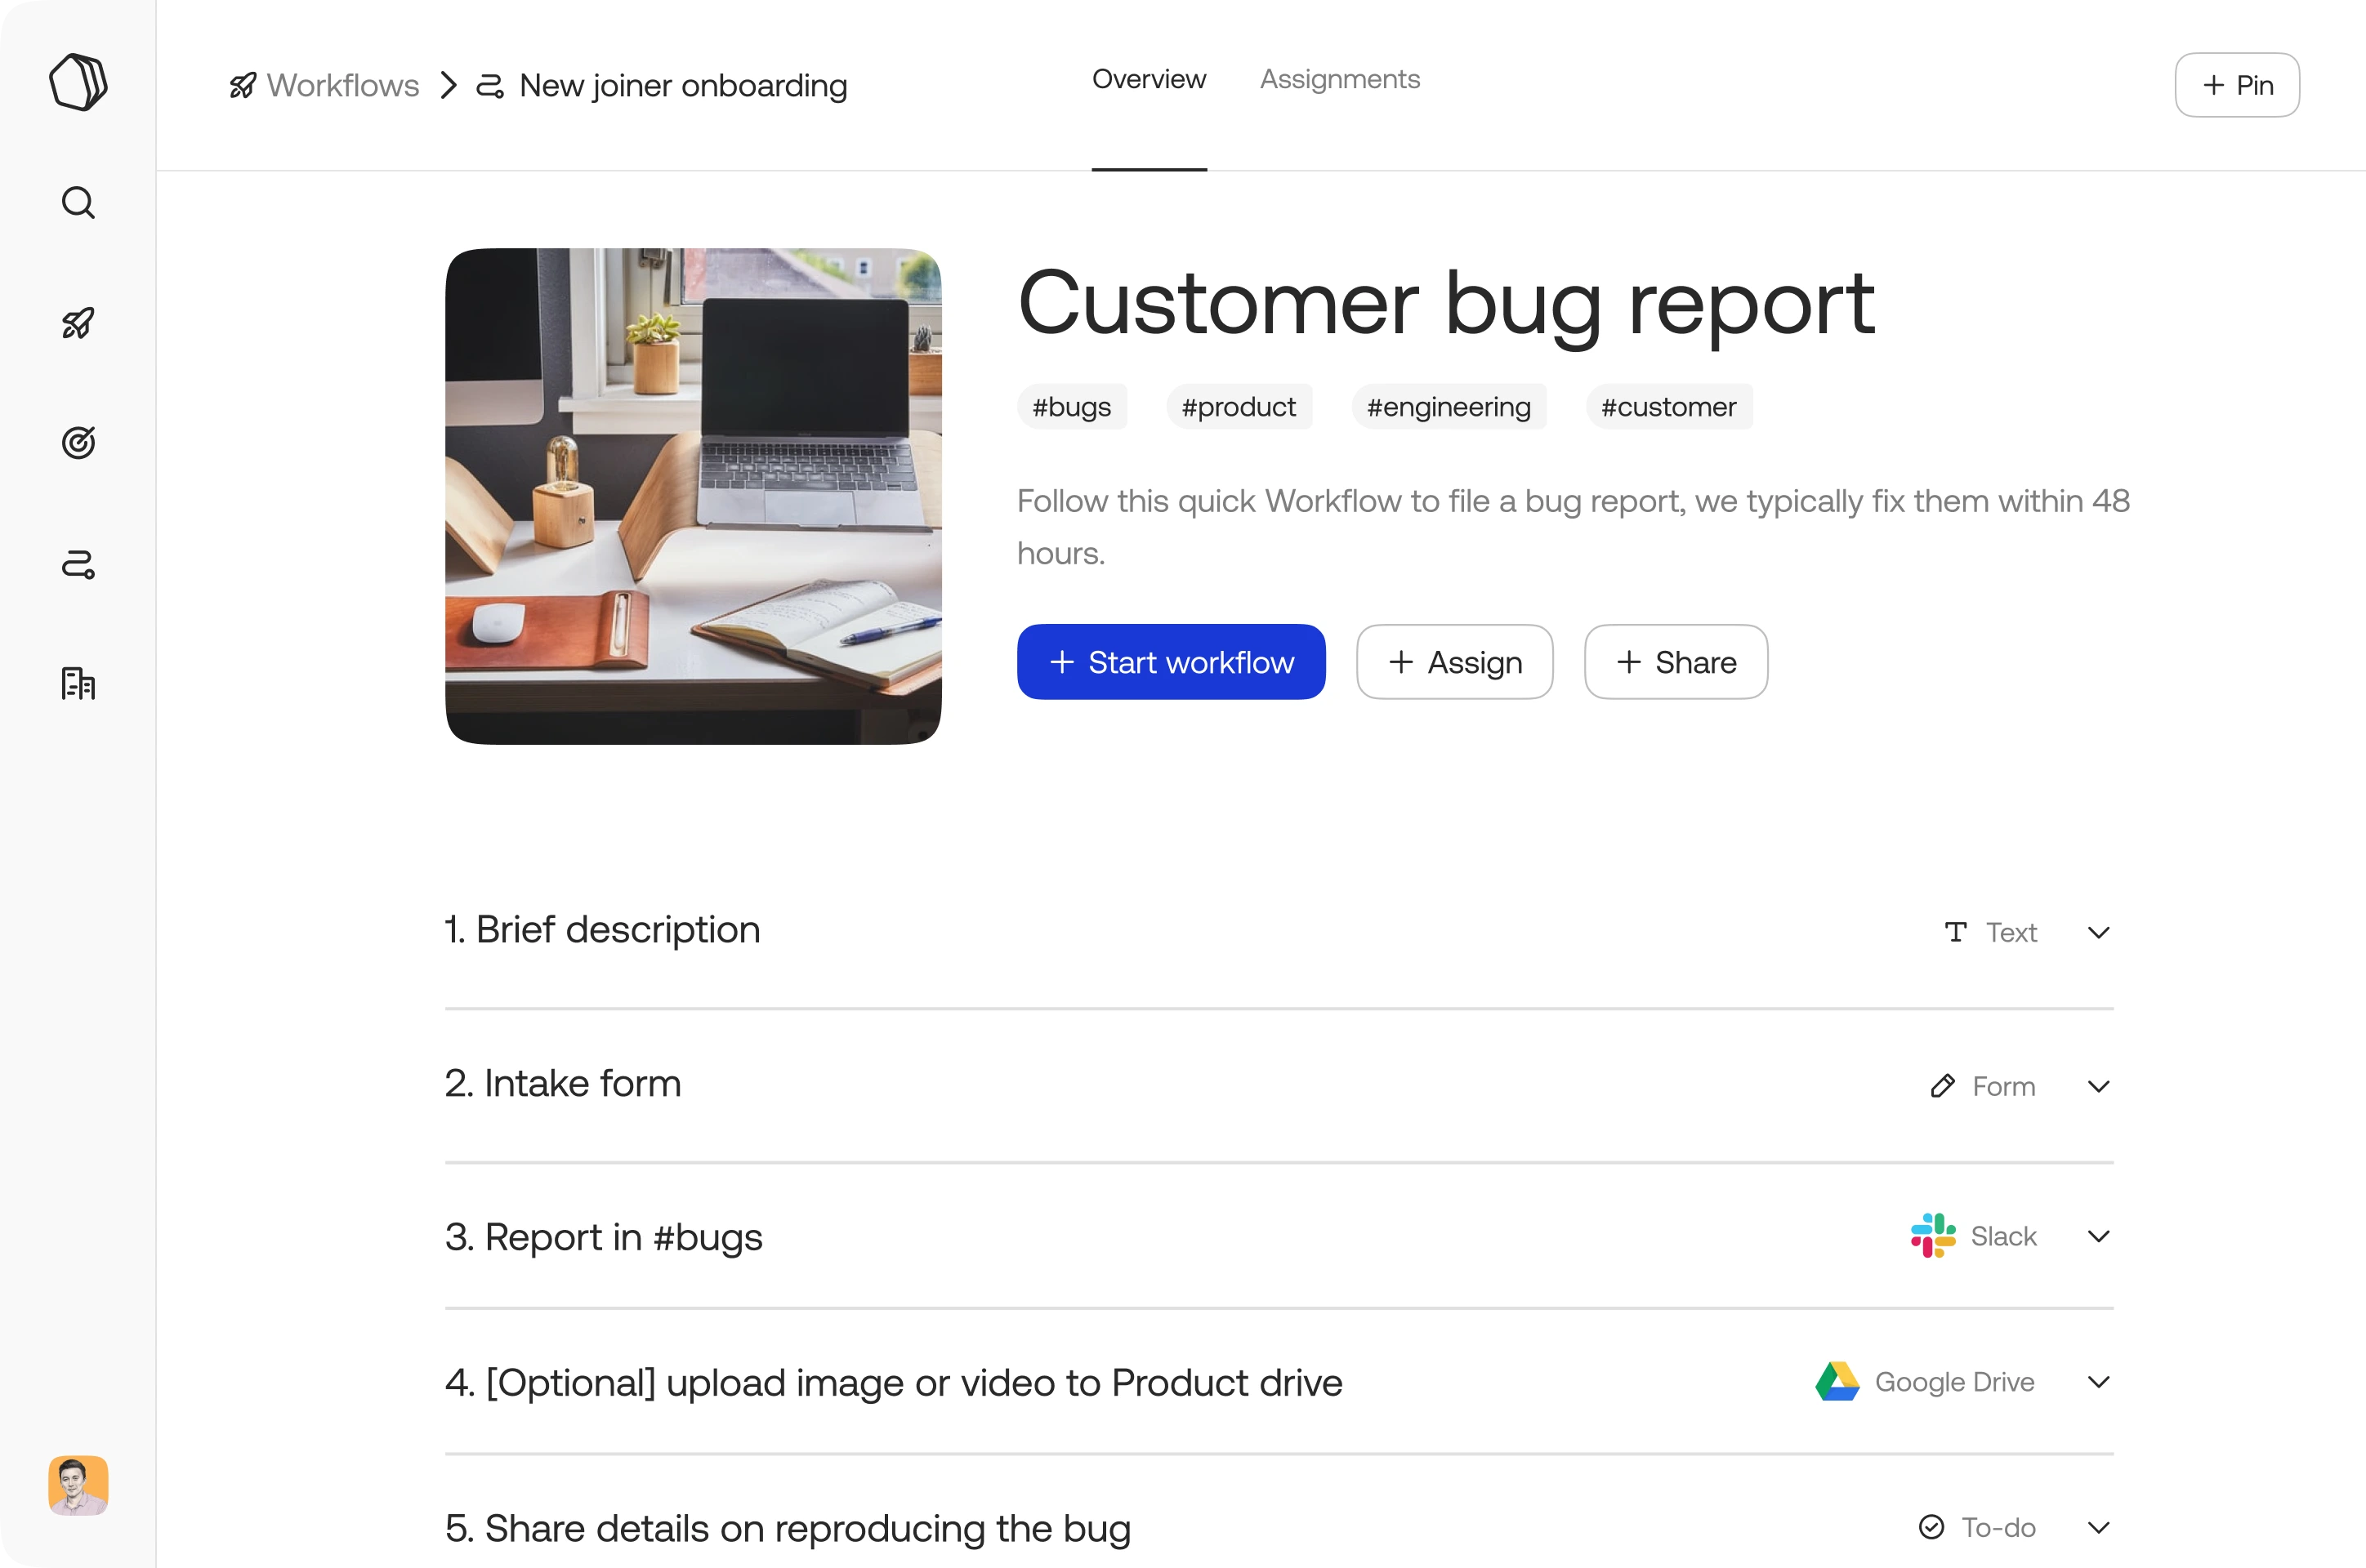This screenshot has width=2366, height=1568.
Task: Expand the Brief description step
Action: pyautogui.click(x=2099, y=932)
